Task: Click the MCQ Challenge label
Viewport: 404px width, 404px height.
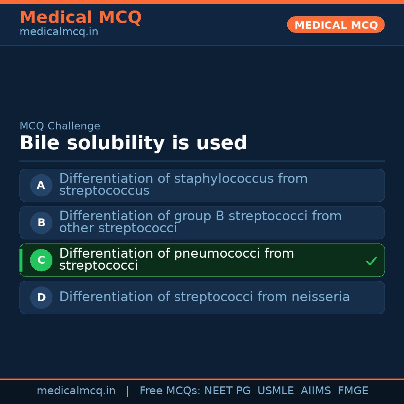Action: 60,126
